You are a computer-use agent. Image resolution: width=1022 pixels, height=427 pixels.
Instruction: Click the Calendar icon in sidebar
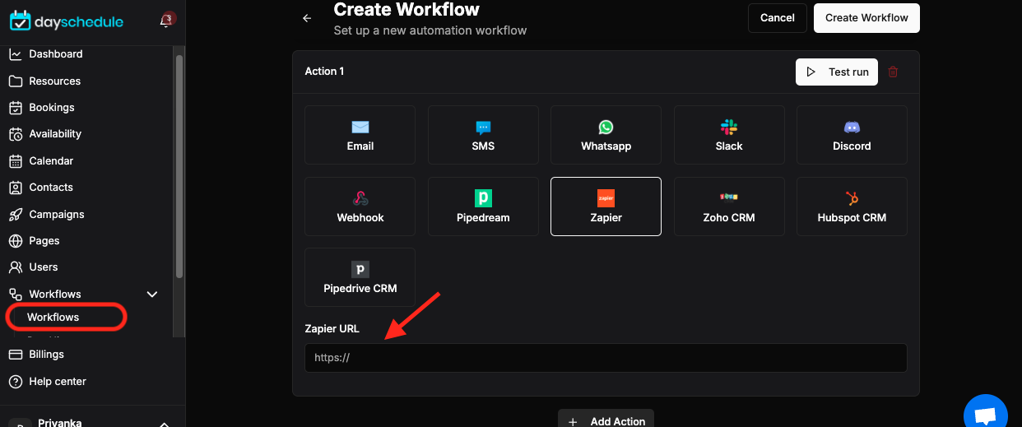15,161
